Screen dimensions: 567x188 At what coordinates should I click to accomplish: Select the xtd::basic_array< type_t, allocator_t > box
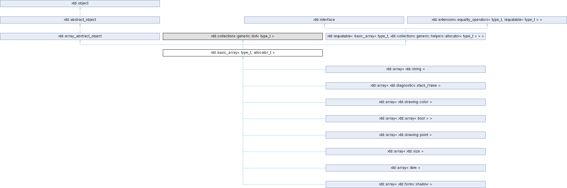(x=242, y=53)
